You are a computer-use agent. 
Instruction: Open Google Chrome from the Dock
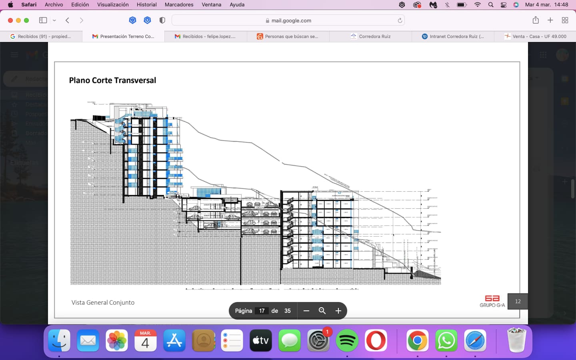click(417, 340)
